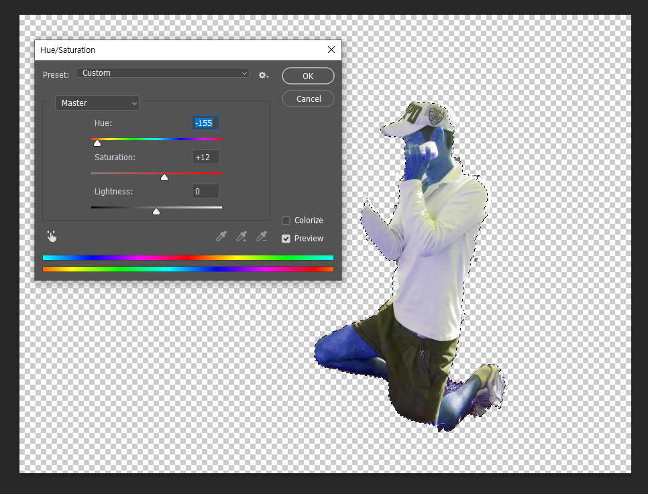Click the Lightness slider handle

tap(156, 212)
